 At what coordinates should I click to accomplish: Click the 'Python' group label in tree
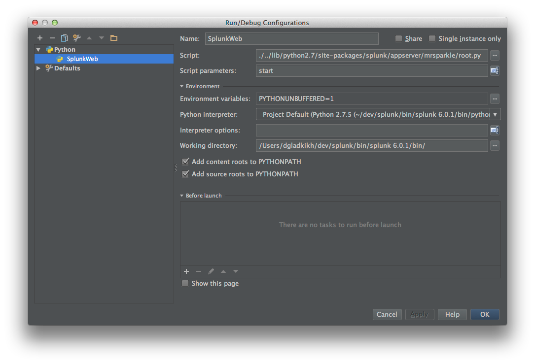65,49
